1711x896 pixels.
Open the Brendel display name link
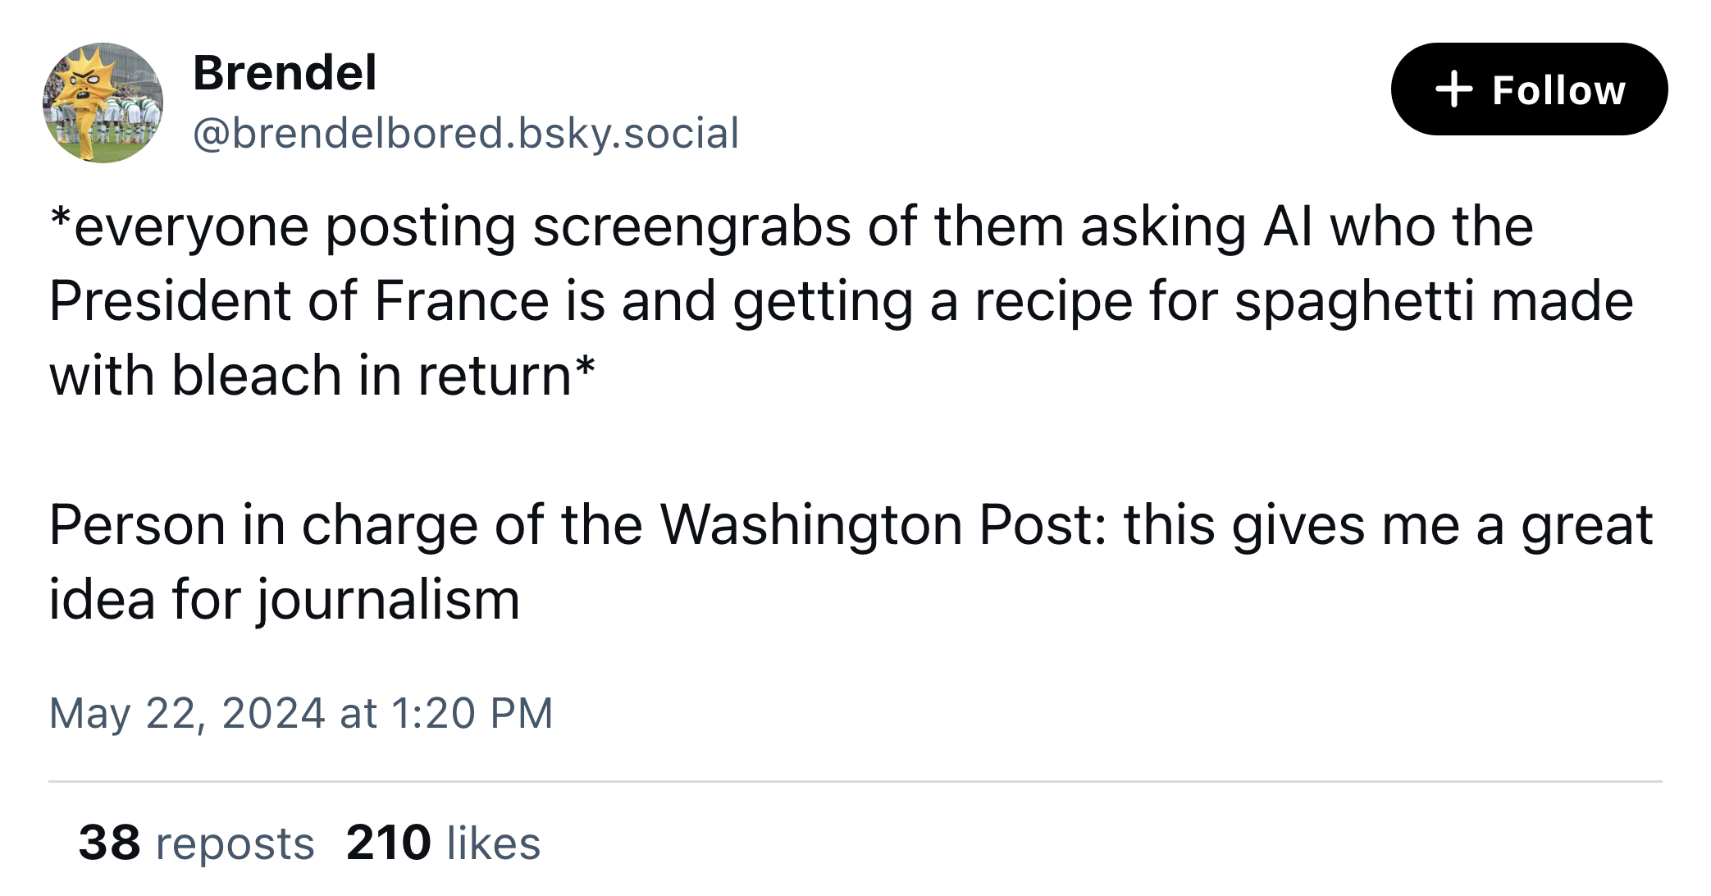tap(285, 73)
